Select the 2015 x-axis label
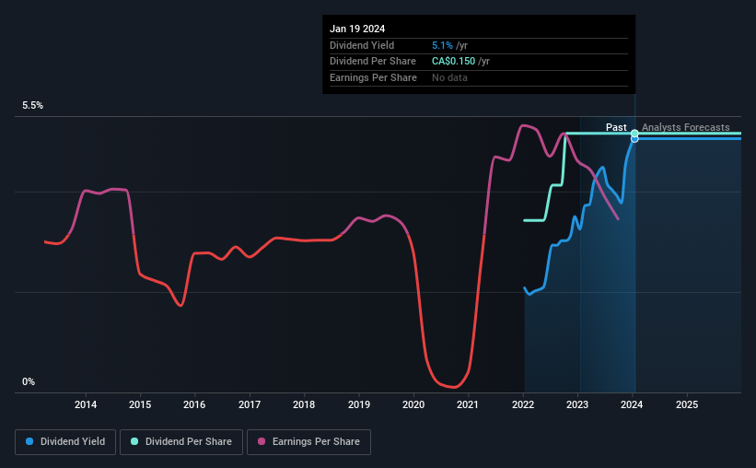The height and width of the screenshot is (468, 756). coord(140,404)
